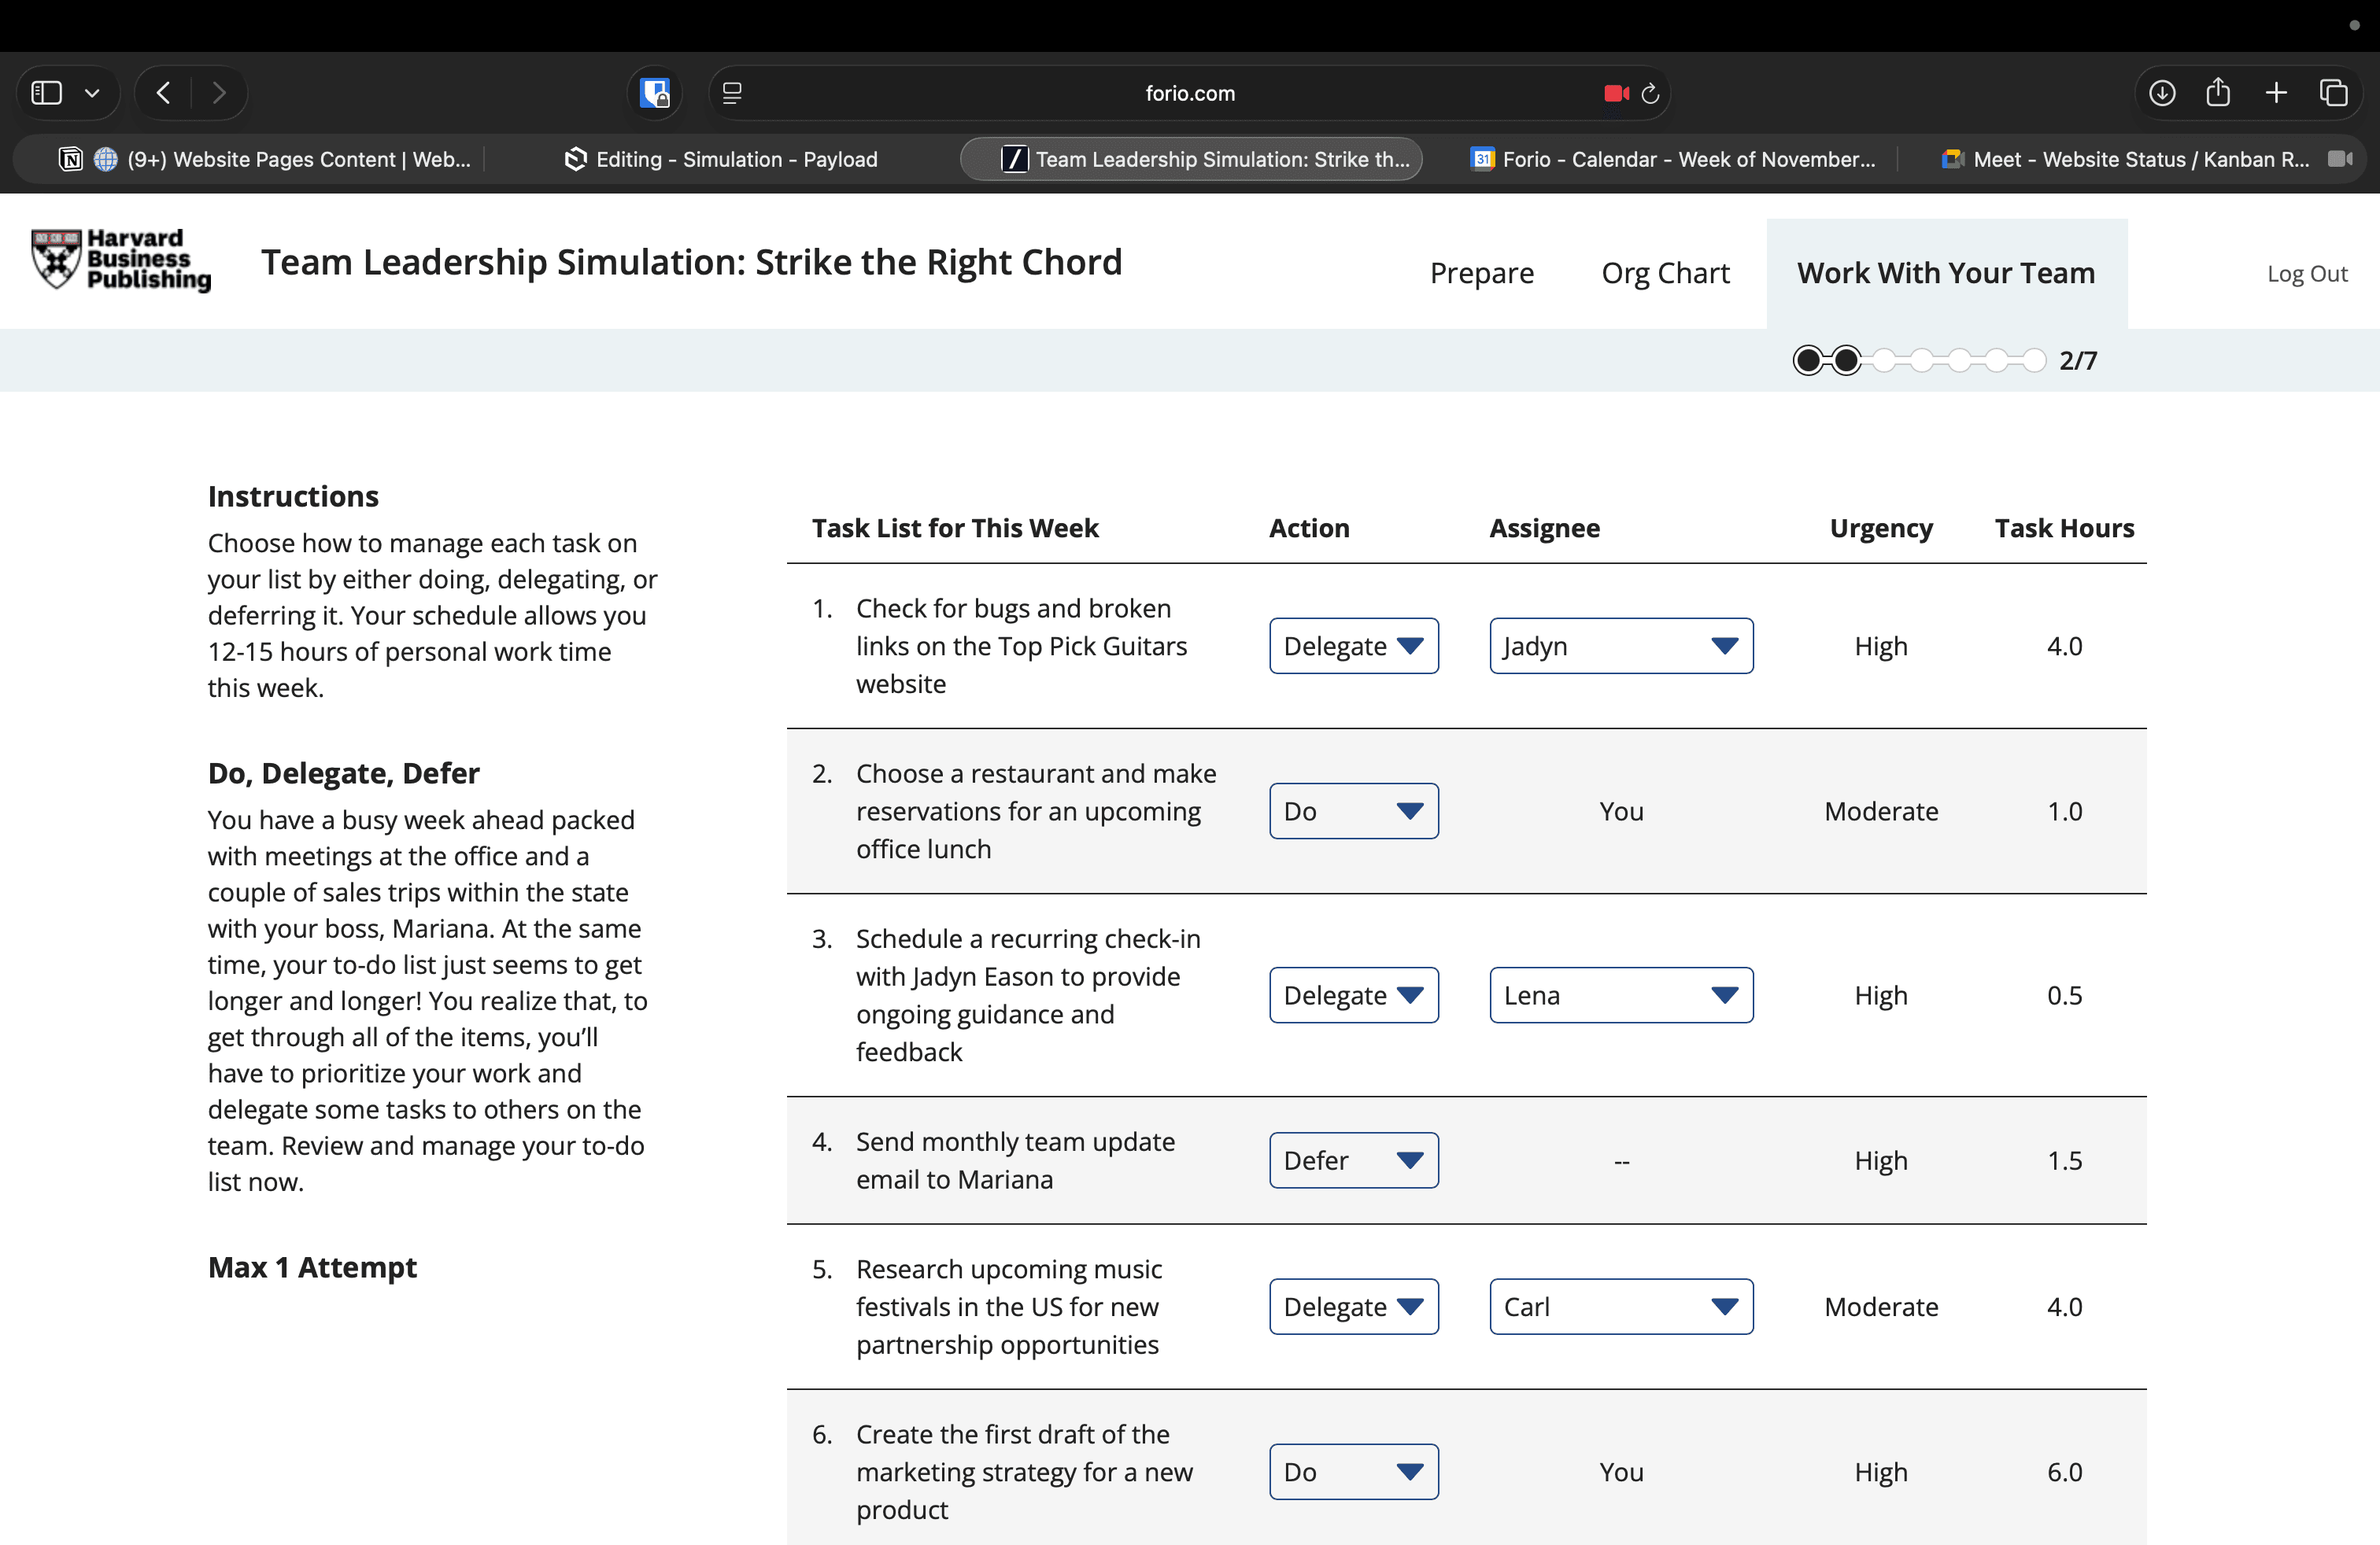Switch to Editing - Simulation - Payload browser tab
This screenshot has width=2380, height=1545.
(722, 159)
